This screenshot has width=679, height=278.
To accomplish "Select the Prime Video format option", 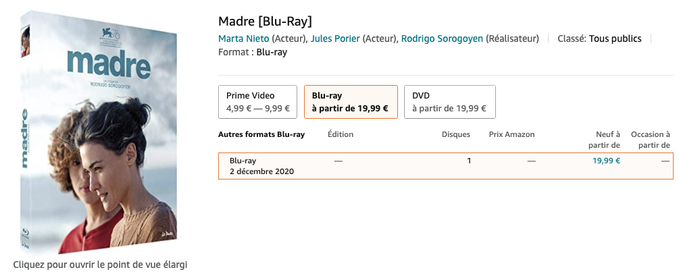I will click(257, 102).
